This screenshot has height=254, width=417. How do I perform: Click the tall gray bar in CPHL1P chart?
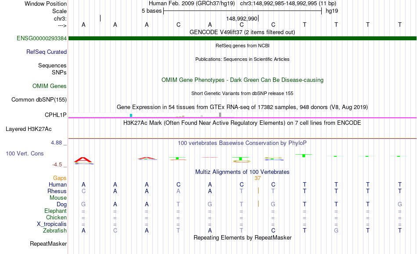click(220, 115)
